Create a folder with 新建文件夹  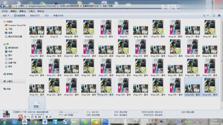click(58, 15)
